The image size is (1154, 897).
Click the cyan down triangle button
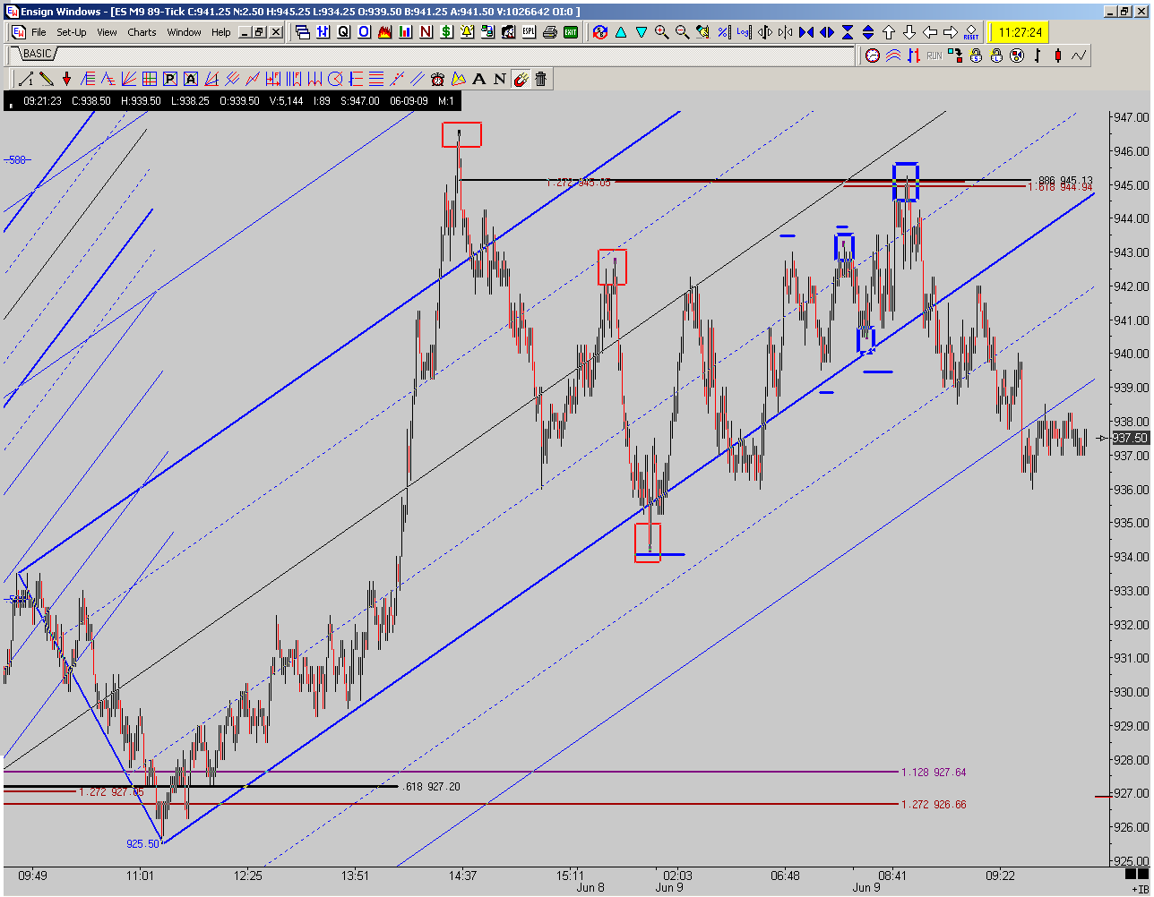642,32
